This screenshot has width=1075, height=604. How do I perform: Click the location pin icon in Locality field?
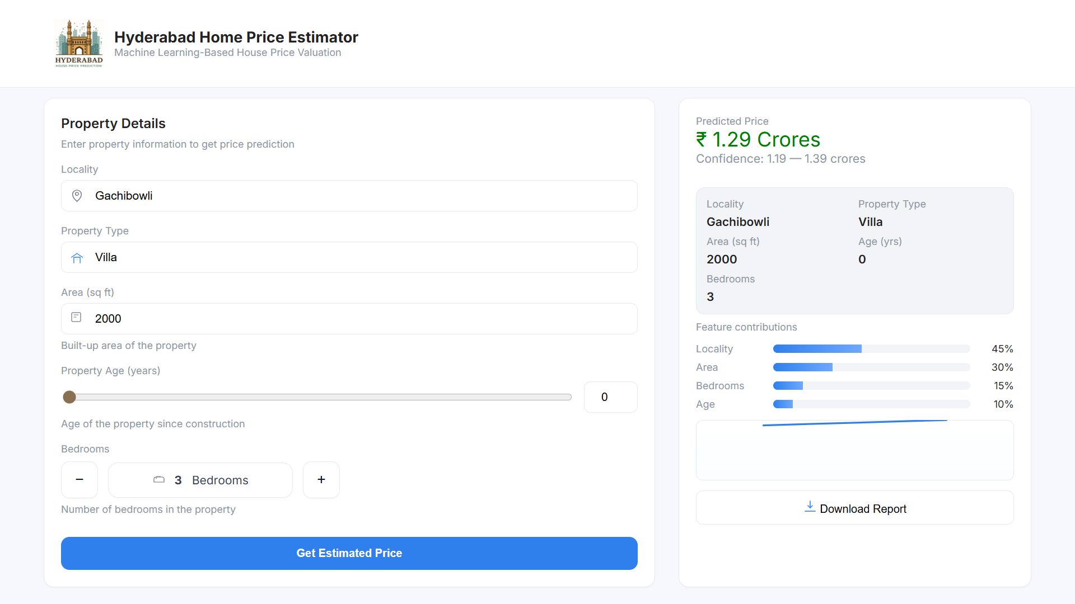click(77, 196)
